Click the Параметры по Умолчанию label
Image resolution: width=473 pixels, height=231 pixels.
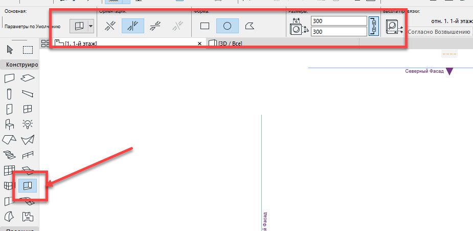pos(32,27)
